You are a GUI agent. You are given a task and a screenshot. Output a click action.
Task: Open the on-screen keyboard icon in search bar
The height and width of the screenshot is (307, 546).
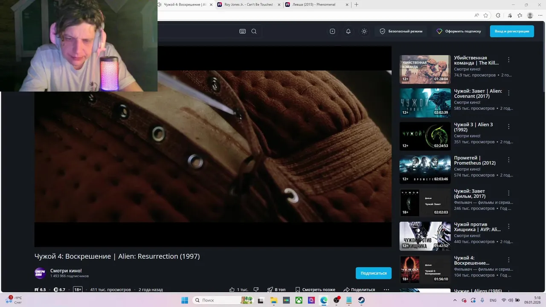click(x=242, y=31)
